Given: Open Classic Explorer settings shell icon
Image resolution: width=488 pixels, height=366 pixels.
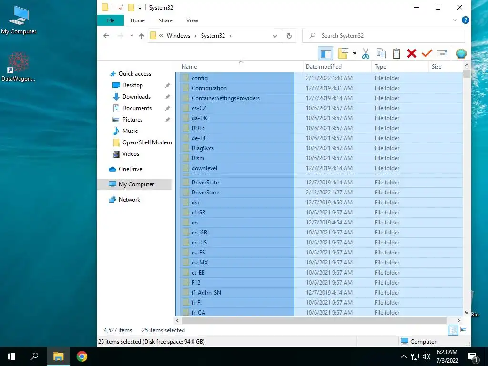Looking at the screenshot, I should [461, 53].
